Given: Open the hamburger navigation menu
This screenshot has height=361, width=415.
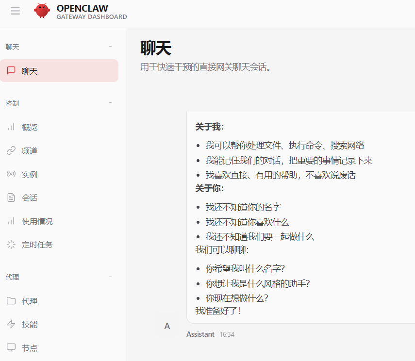Looking at the screenshot, I should click(15, 11).
